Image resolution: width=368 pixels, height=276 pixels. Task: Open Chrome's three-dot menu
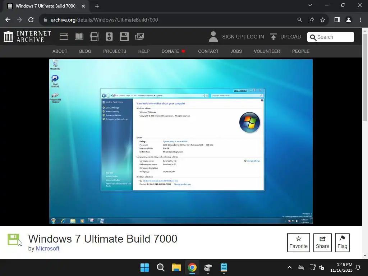360,20
